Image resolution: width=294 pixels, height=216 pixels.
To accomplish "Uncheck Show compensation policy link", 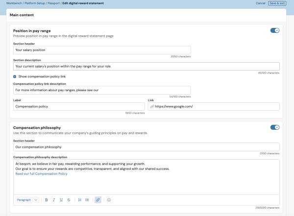I will 15,76.
